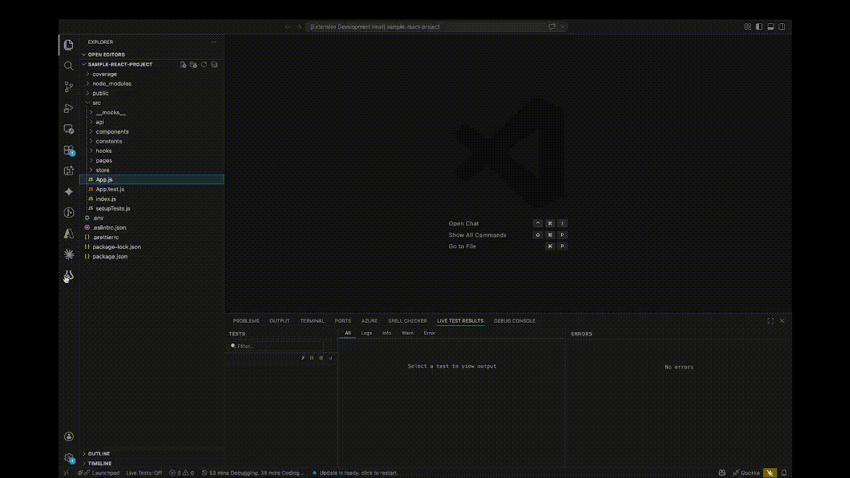This screenshot has height=478, width=850.
Task: Expand the coverage folder
Action: (104, 74)
